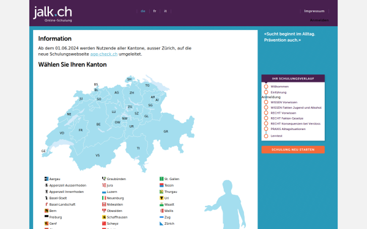Click the Wallis flag icon

point(161,211)
